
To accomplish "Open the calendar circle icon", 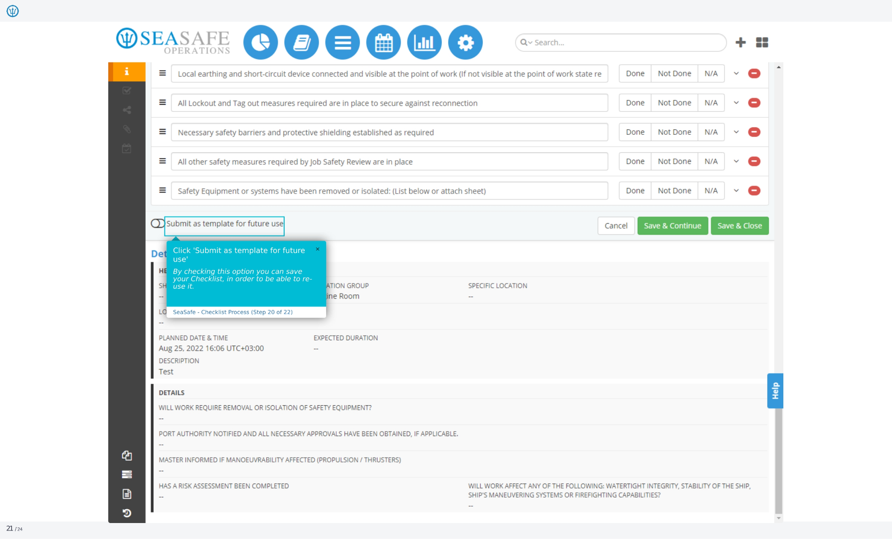I will pos(383,42).
